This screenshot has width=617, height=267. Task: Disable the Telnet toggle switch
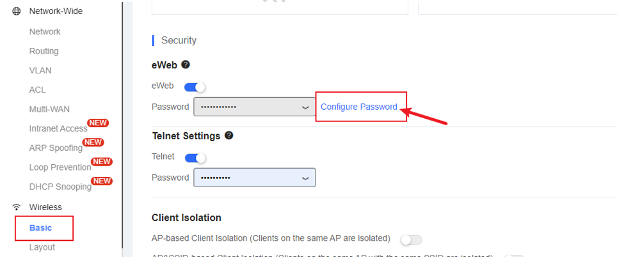point(195,158)
